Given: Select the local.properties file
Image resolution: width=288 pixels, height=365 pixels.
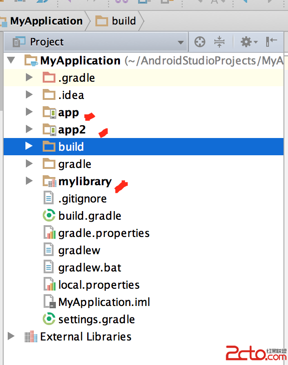Looking at the screenshot, I should tap(99, 285).
